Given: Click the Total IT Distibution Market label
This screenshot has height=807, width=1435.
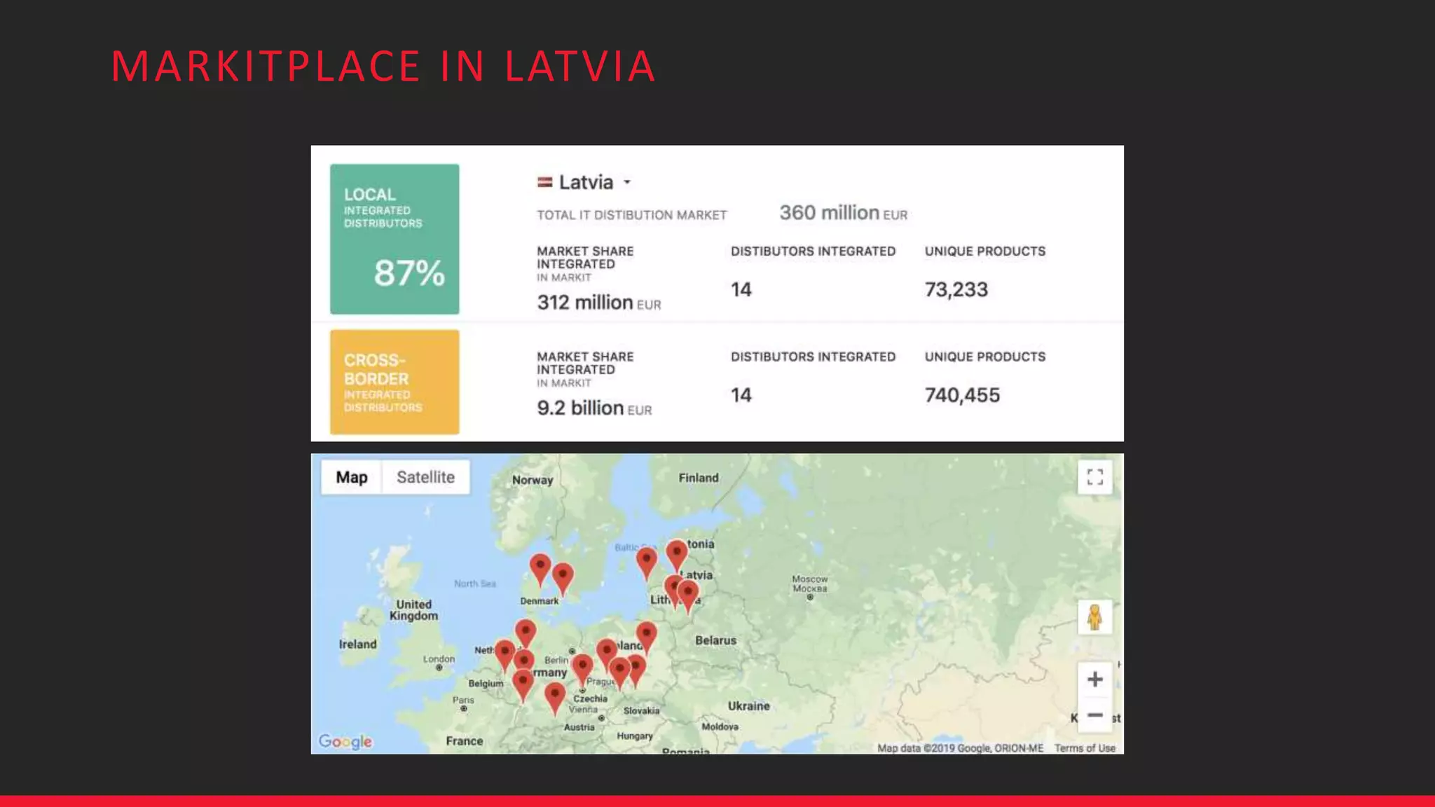Looking at the screenshot, I should 632,215.
